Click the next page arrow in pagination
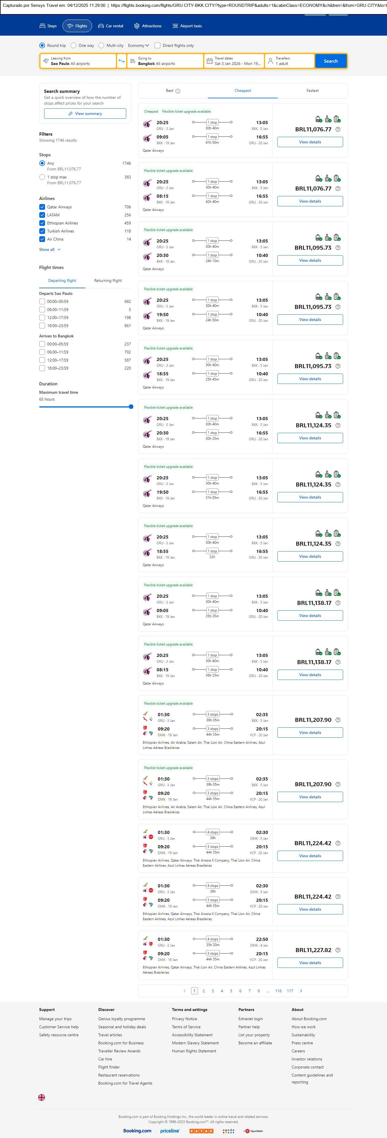This screenshot has height=1138, width=387. point(301,991)
